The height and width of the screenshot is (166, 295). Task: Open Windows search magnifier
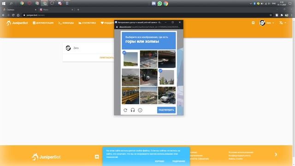11,3
